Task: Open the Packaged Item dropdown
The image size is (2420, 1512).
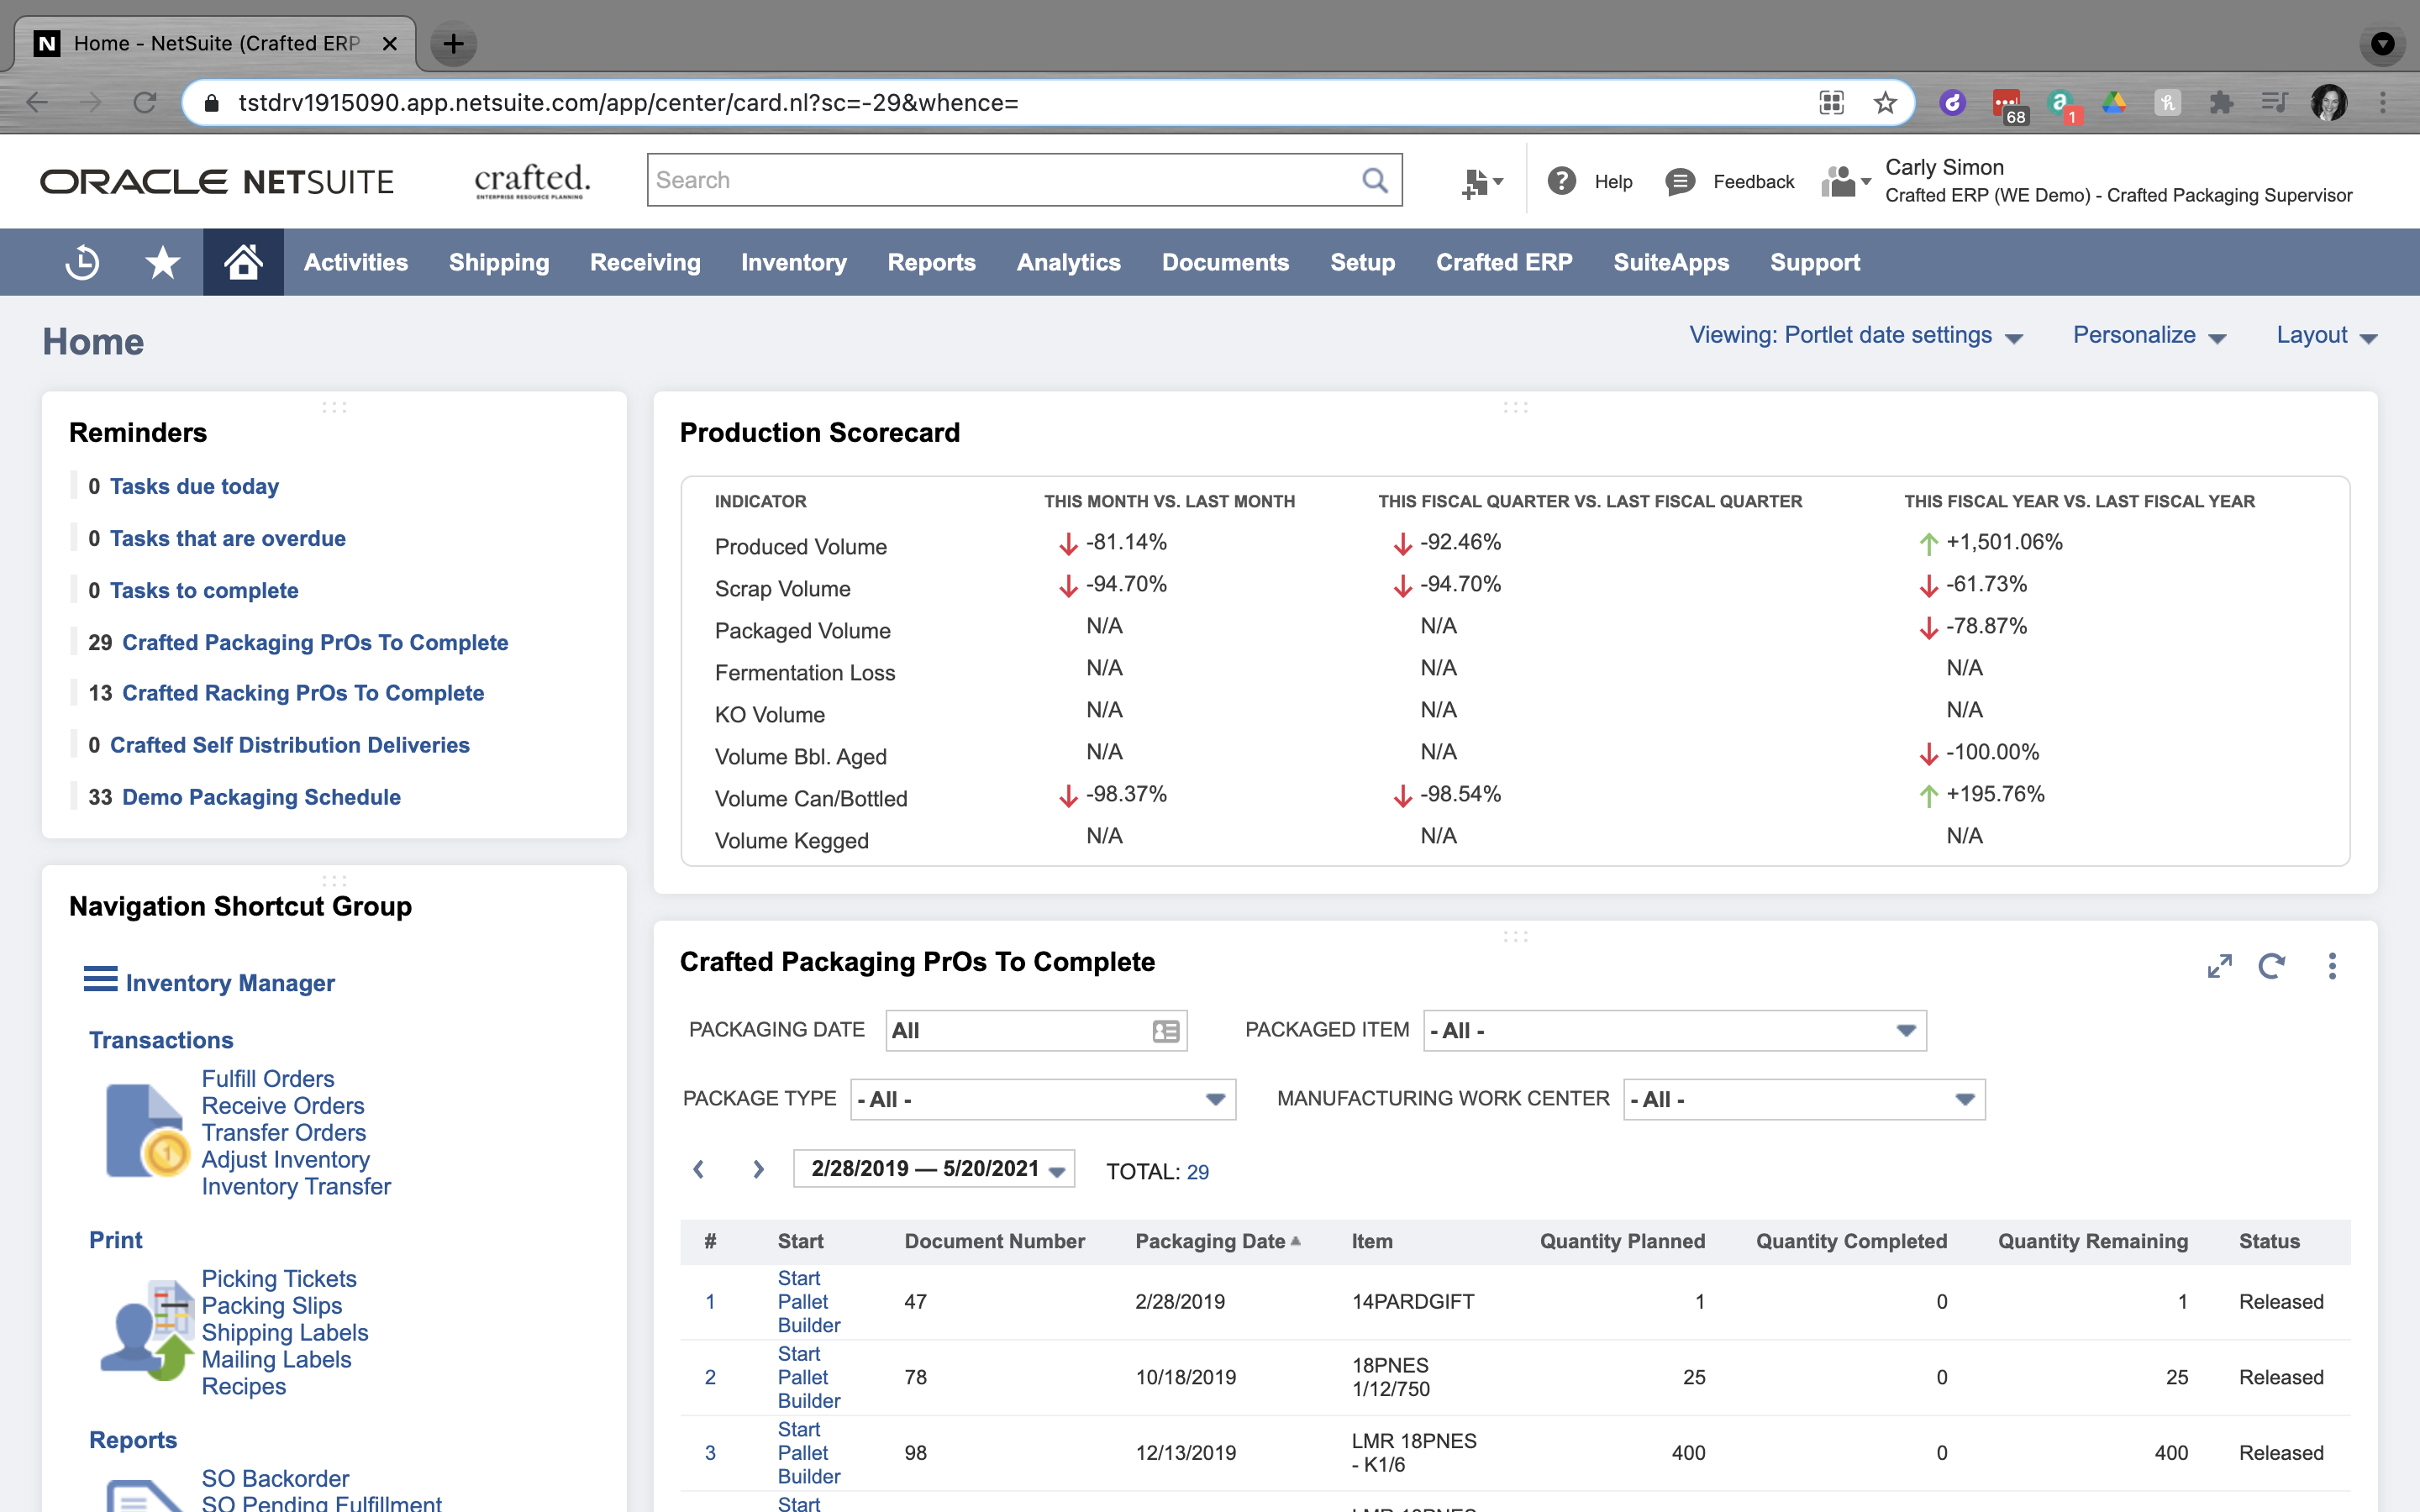Action: tap(1907, 1030)
